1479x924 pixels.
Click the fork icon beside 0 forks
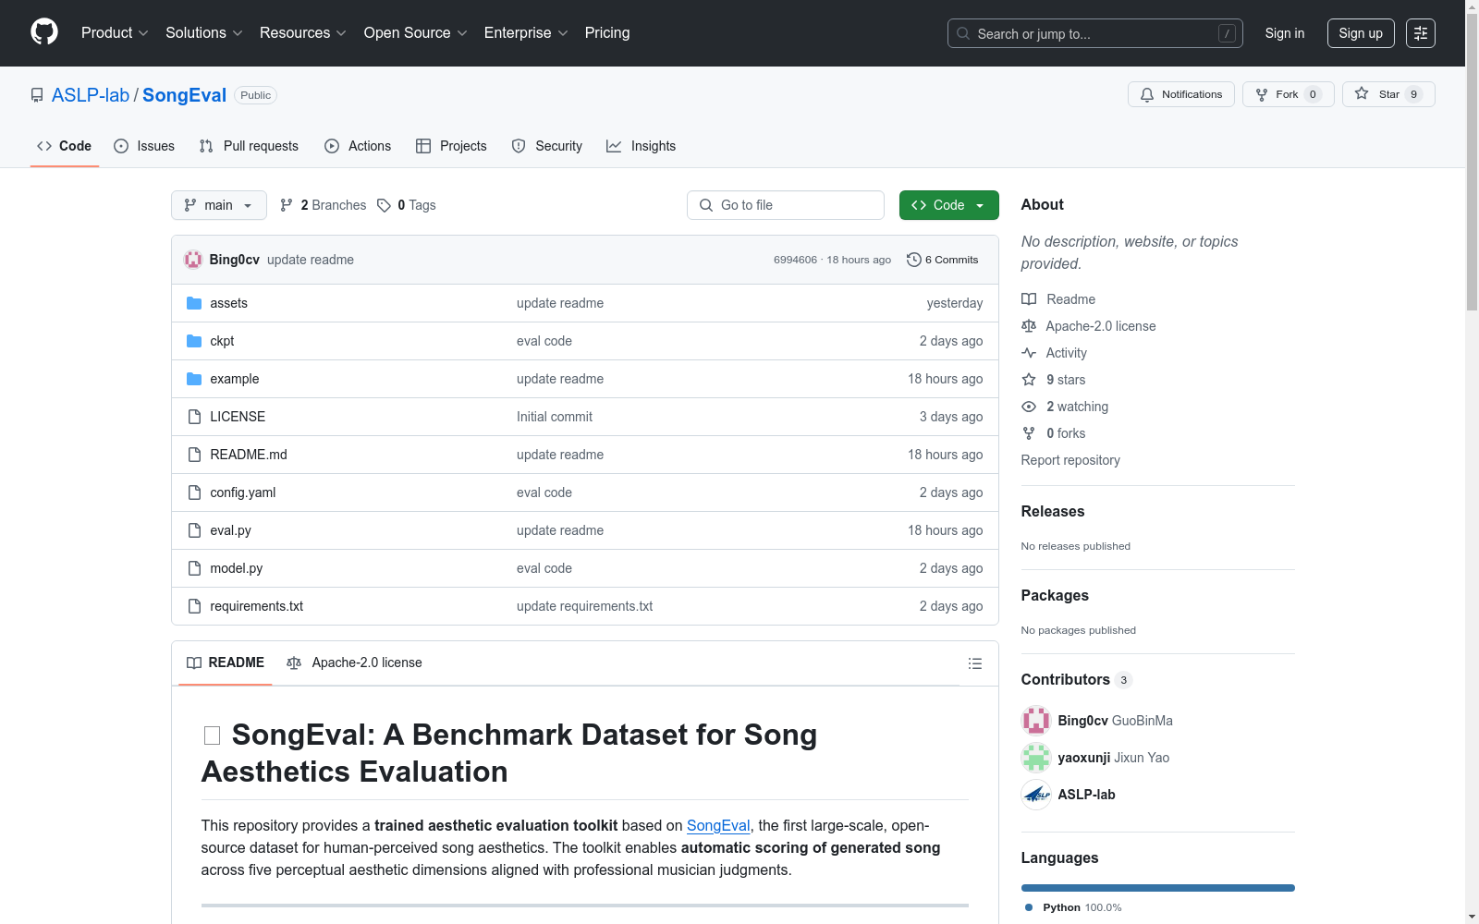tap(1029, 433)
